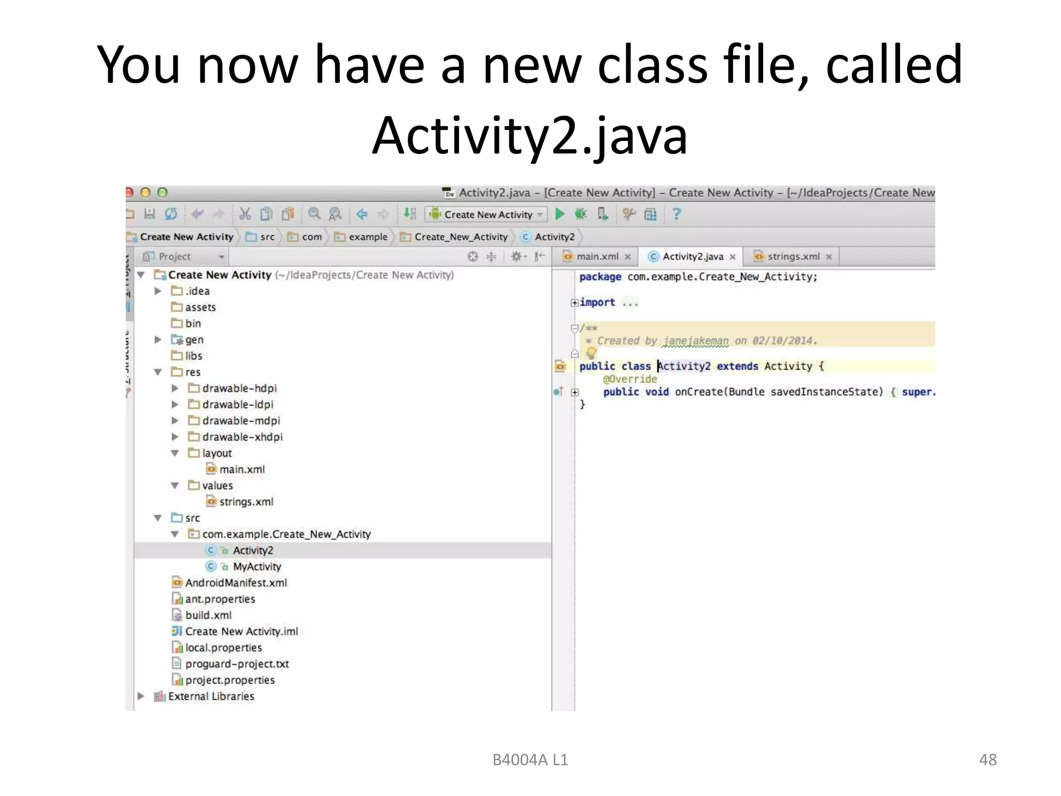Viewport: 1061px width, 796px height.
Task: Close the main.xml tab
Action: click(x=628, y=257)
